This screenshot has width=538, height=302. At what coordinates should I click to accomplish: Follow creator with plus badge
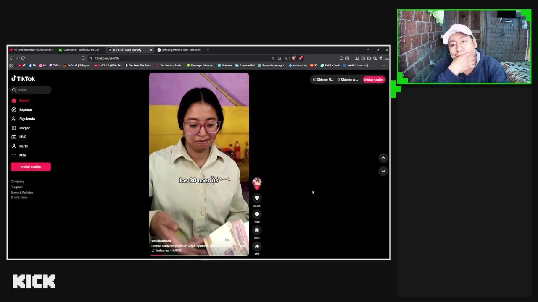coord(257,187)
